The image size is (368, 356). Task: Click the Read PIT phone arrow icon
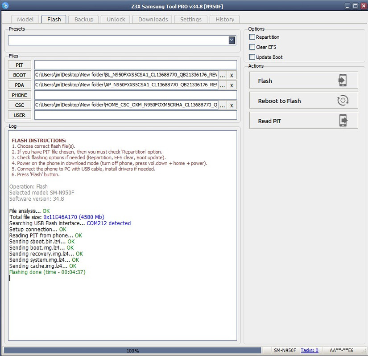pyautogui.click(x=343, y=121)
